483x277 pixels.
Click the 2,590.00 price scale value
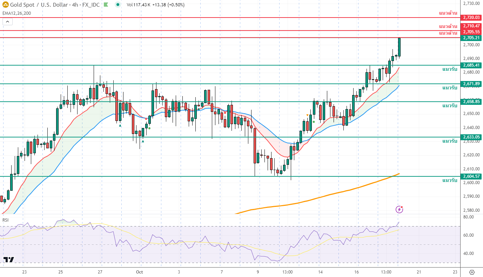pyautogui.click(x=471, y=196)
